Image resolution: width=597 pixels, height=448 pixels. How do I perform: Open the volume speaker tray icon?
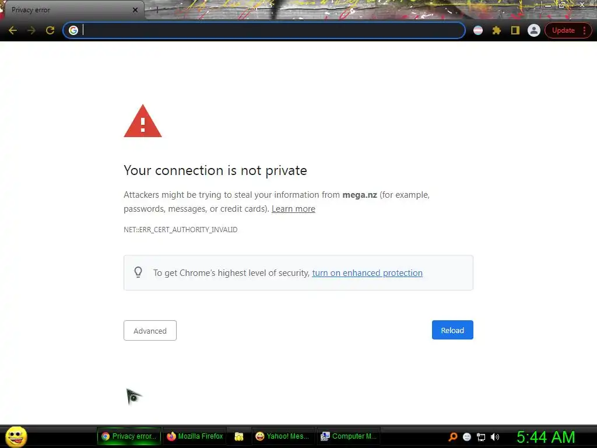point(494,437)
